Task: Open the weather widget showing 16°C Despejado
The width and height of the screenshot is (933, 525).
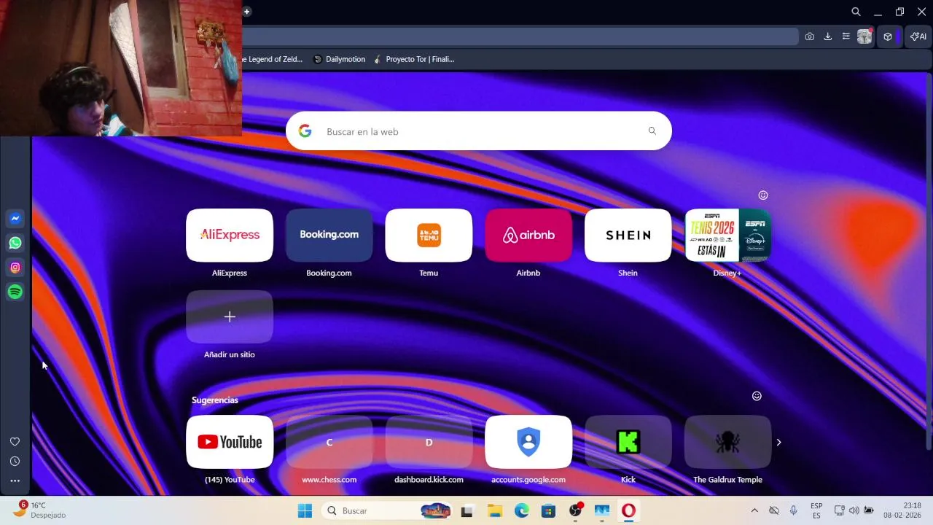Action: [x=40, y=510]
